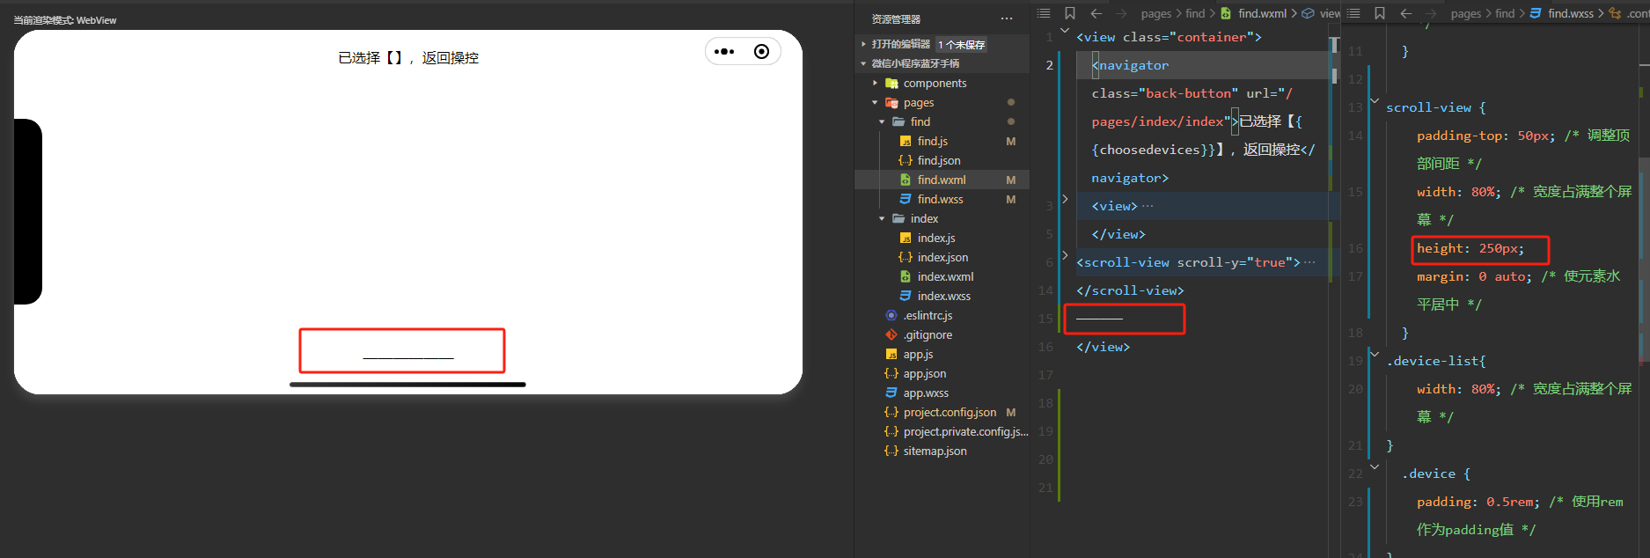This screenshot has width=1650, height=558.
Task: Click 'pages' breadcrumb in find.wxss editor
Action: pyautogui.click(x=1466, y=14)
